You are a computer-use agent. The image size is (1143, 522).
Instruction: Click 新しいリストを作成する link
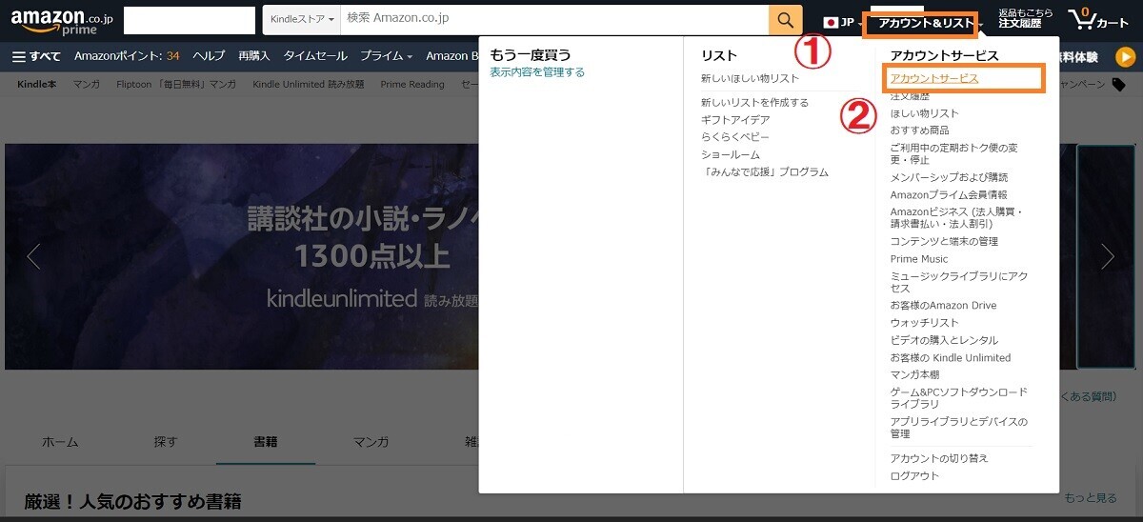click(x=754, y=103)
